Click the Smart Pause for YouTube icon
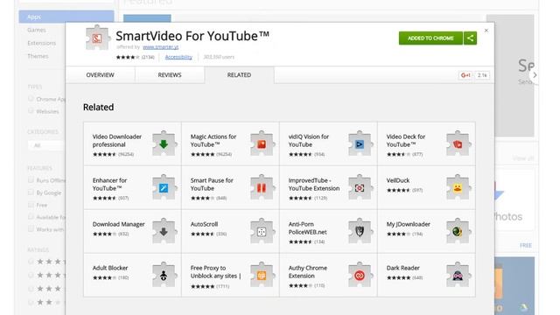Screen dimensions: 560x315 262,187
